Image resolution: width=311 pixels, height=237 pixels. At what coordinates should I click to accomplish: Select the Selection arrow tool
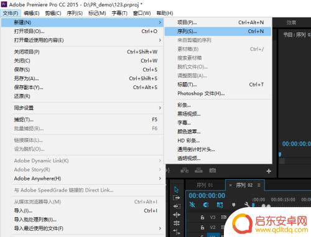tap(177, 189)
